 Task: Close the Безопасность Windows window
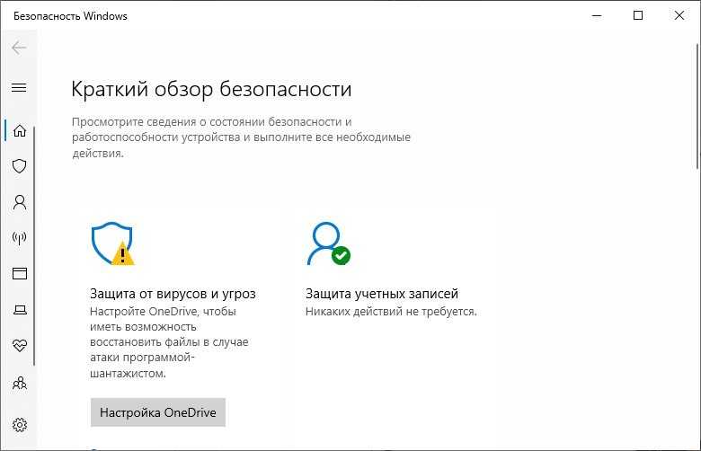(x=679, y=15)
